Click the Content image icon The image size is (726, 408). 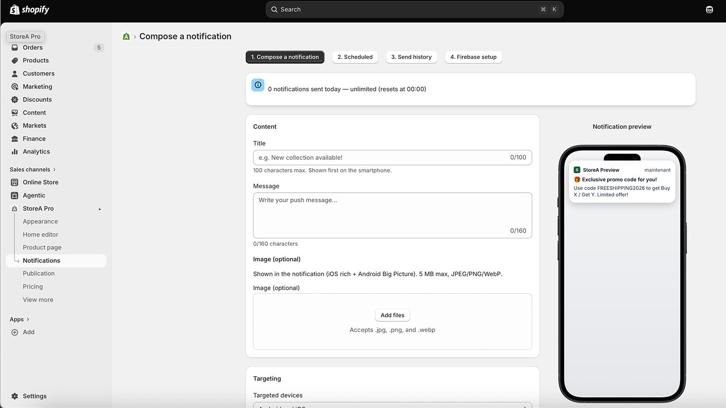(x=15, y=113)
